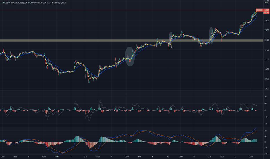This screenshot has height=159, width=270.
Task: Open the HKD currency selector on price scale
Action: pyautogui.click(x=267, y=3)
